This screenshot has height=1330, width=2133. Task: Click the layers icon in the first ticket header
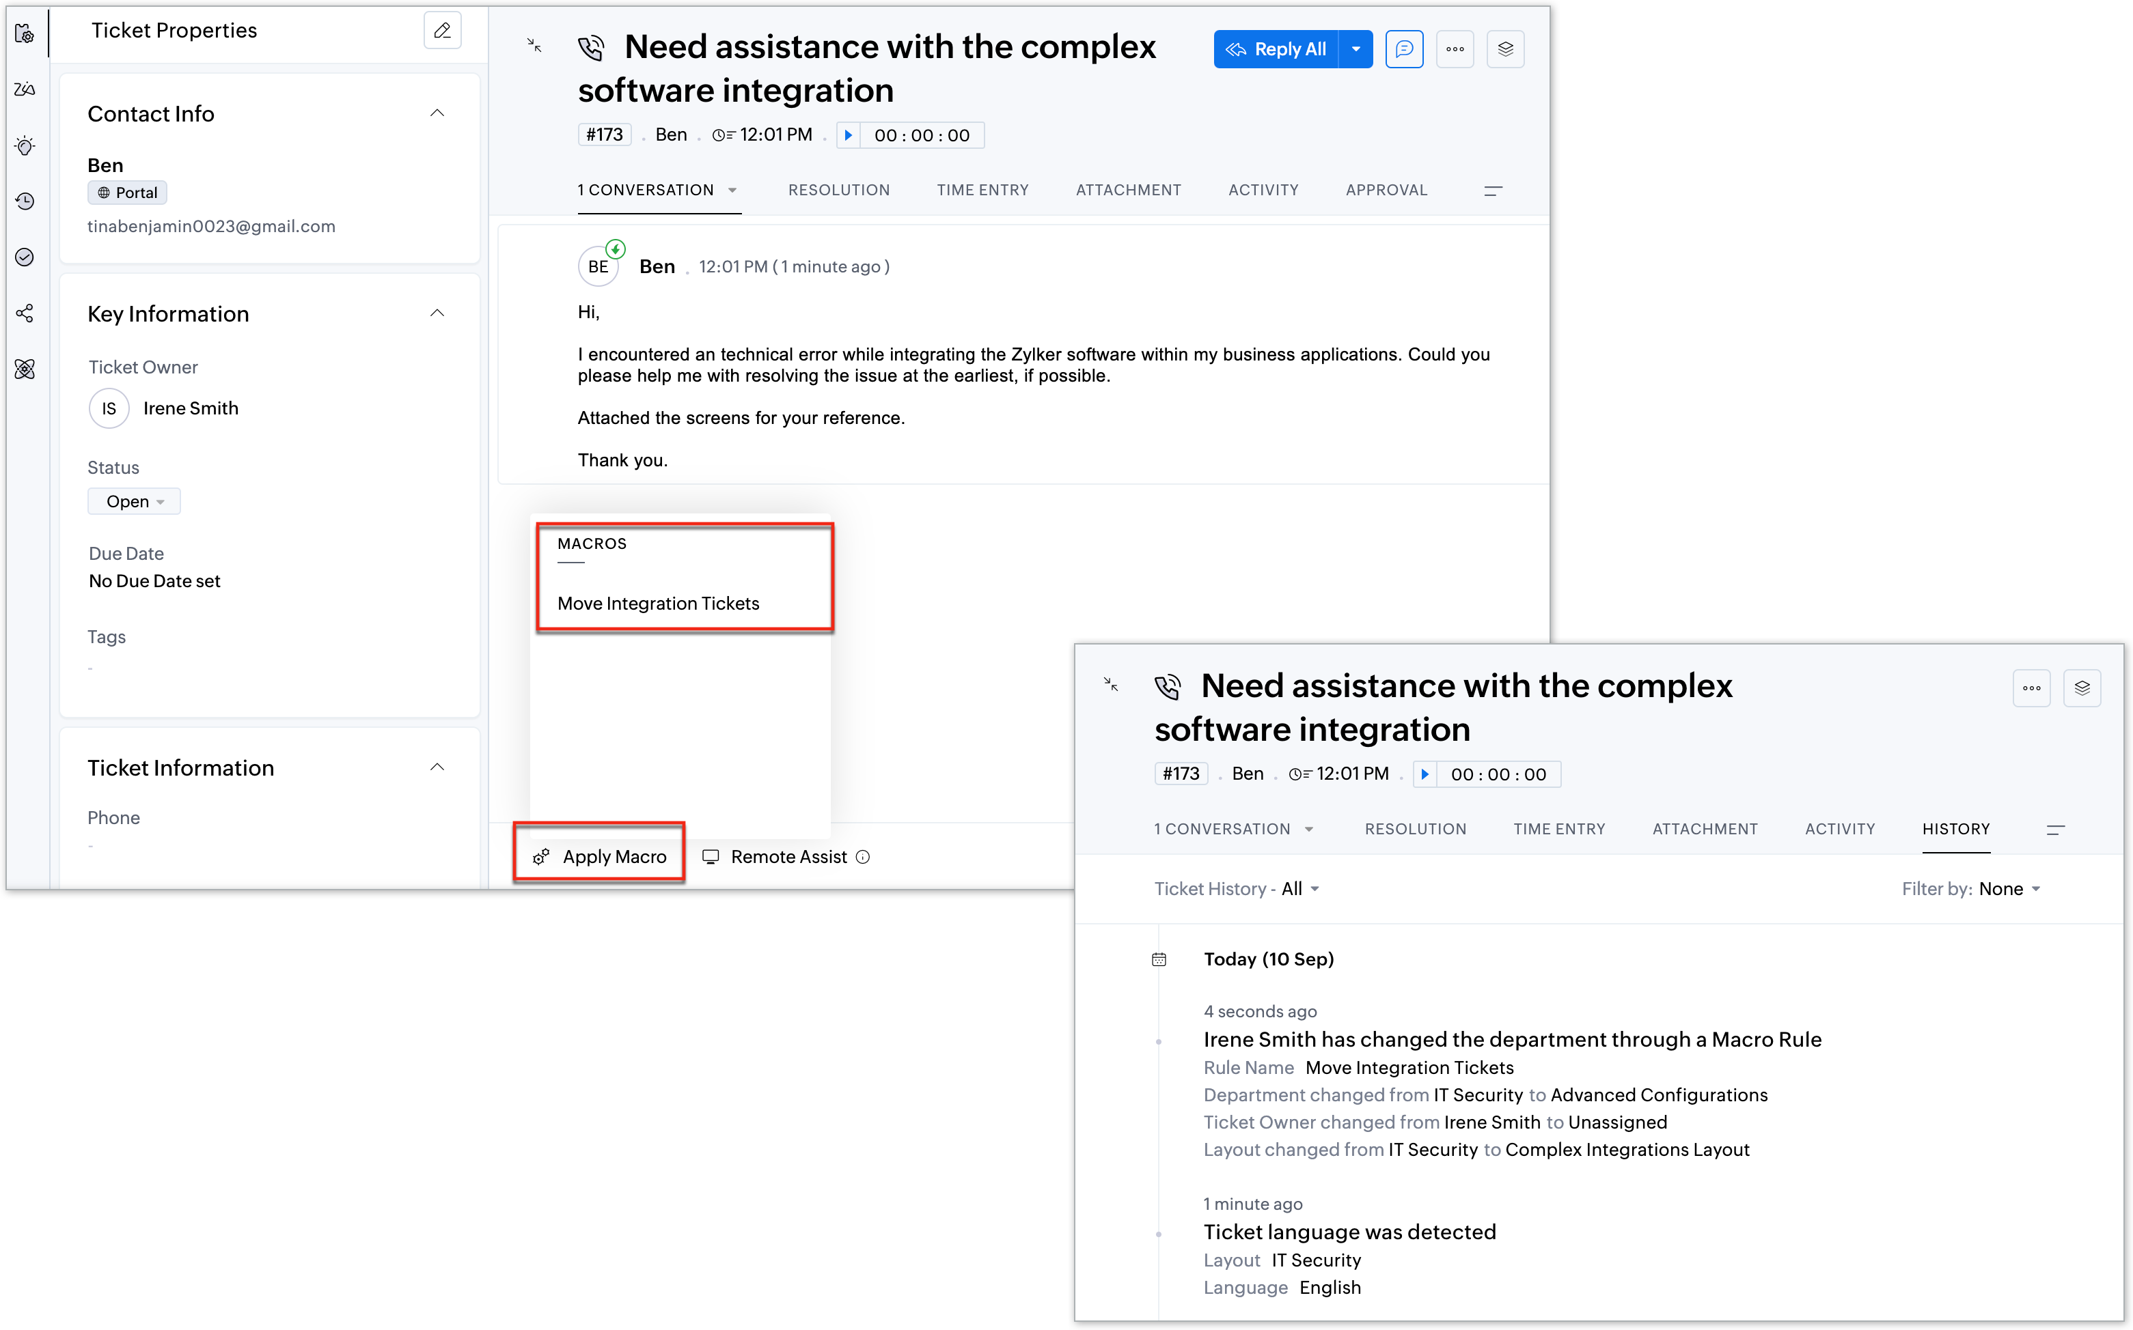(x=1504, y=49)
